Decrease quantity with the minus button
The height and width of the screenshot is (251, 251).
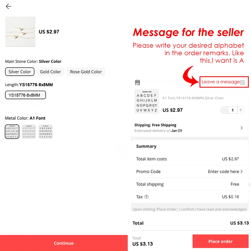tap(224, 110)
